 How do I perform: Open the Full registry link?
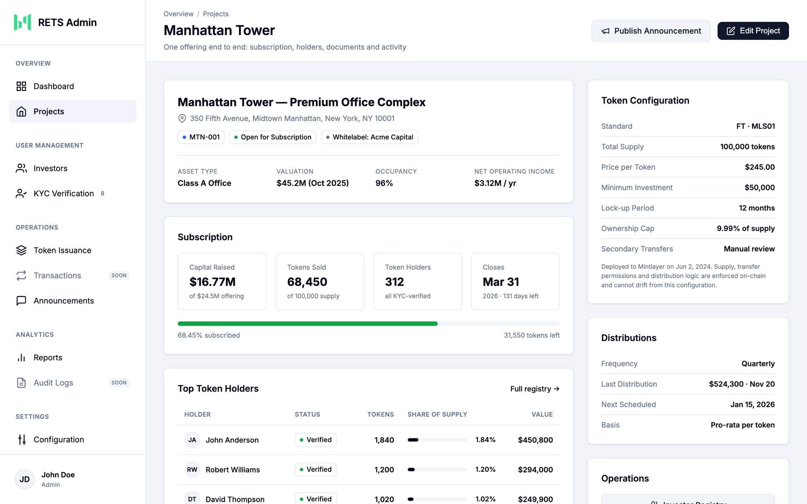[535, 389]
